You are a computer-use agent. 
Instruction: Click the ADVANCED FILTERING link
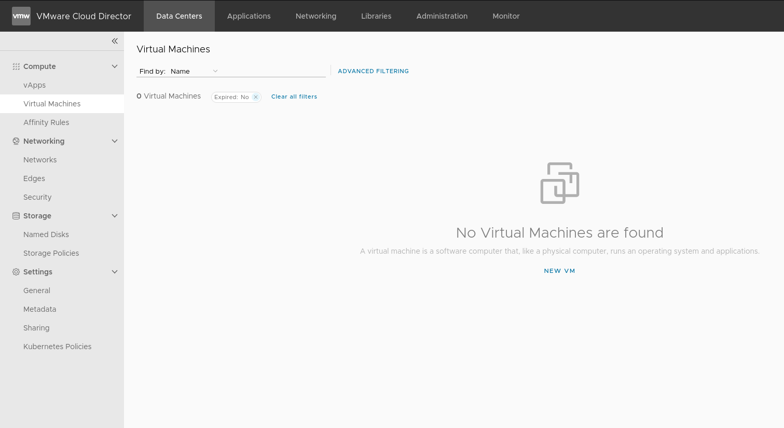click(x=373, y=71)
